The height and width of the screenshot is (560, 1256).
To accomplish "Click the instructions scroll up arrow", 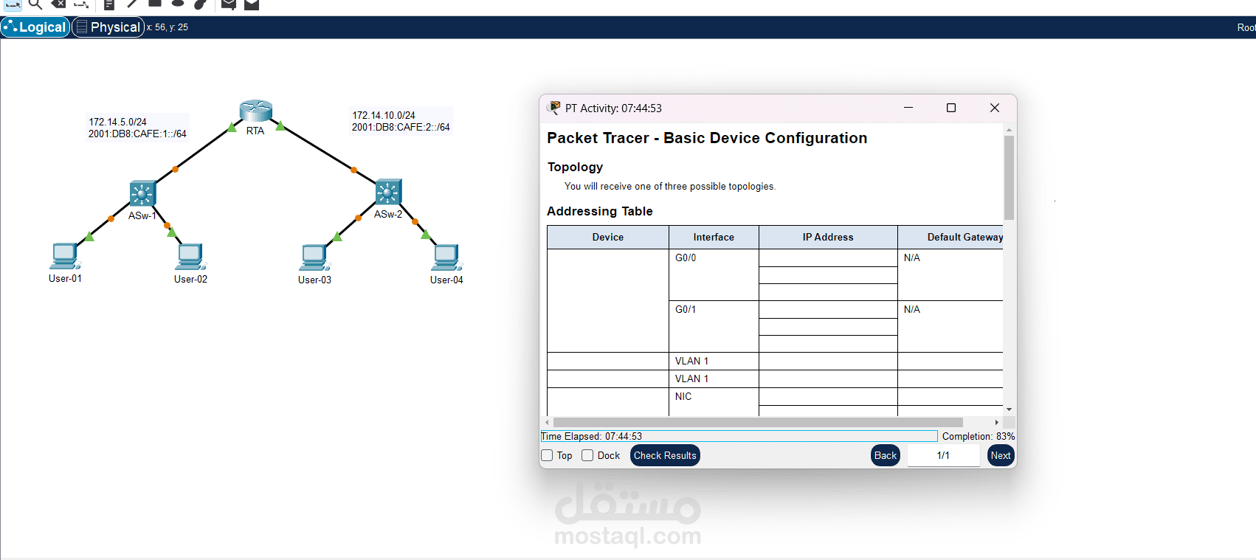I will coord(1009,130).
